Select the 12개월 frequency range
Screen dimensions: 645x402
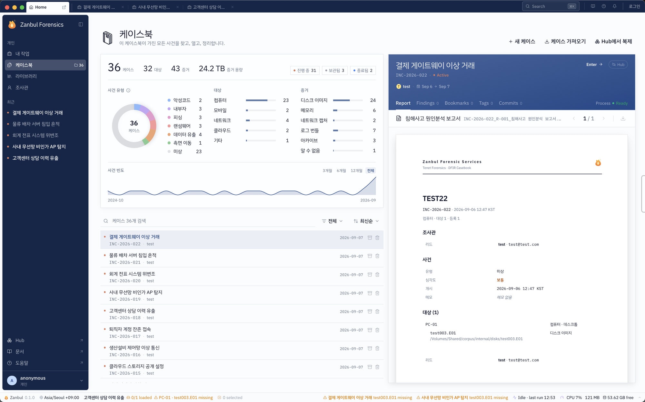356,171
